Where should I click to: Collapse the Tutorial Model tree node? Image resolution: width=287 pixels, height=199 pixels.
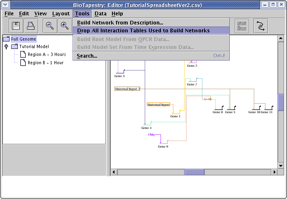point(6,47)
